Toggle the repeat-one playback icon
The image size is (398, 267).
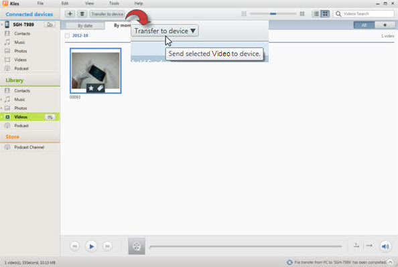[x=356, y=246]
